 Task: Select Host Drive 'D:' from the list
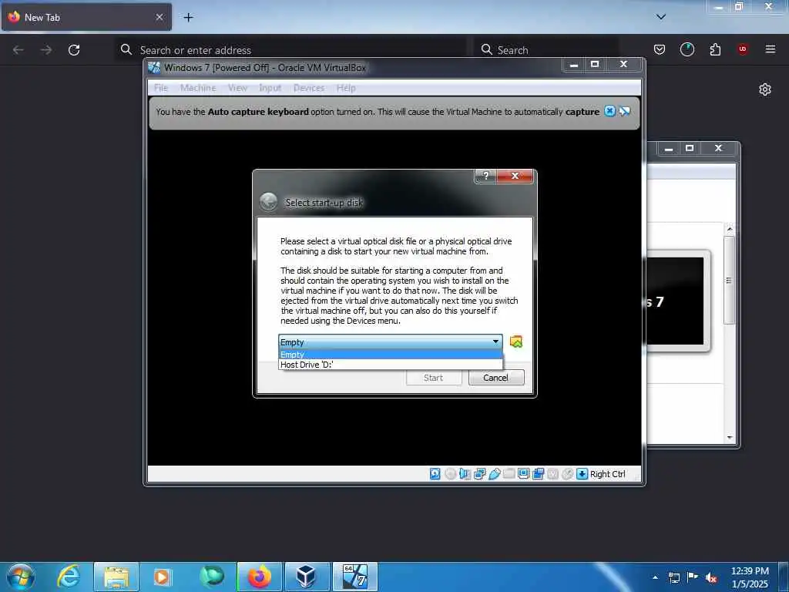[x=391, y=365]
